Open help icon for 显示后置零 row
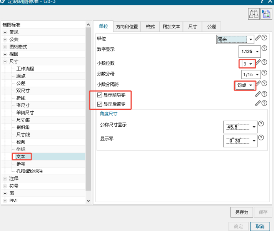Image resolution: width=274 pixels, height=231 pixels. (264, 103)
